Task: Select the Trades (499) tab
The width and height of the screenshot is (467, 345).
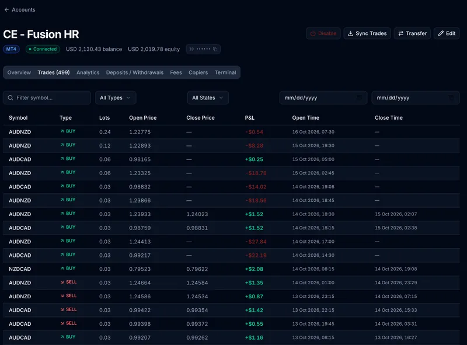Action: click(54, 72)
